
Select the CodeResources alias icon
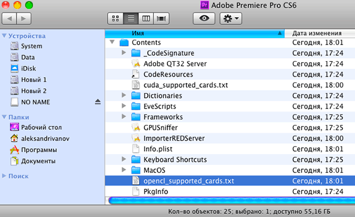tap(135, 74)
